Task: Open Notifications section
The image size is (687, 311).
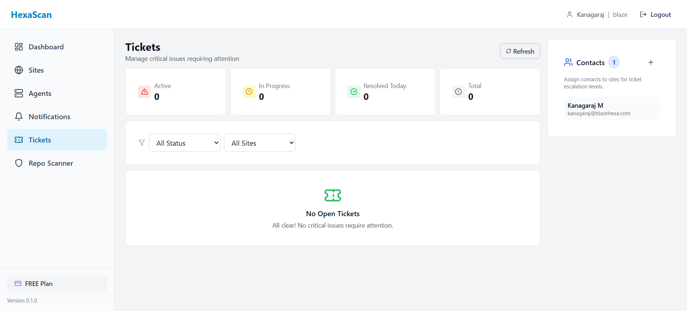Action: tap(57, 117)
